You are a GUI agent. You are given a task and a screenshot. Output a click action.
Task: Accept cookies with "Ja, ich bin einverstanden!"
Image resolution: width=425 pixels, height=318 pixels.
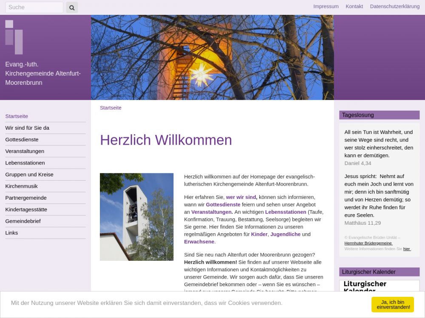coord(392,304)
